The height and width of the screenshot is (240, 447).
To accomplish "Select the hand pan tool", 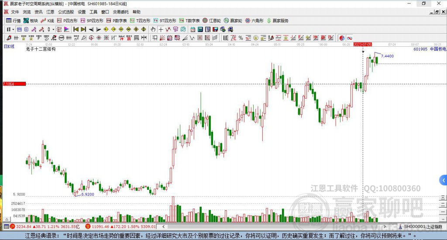I will pos(153,29).
